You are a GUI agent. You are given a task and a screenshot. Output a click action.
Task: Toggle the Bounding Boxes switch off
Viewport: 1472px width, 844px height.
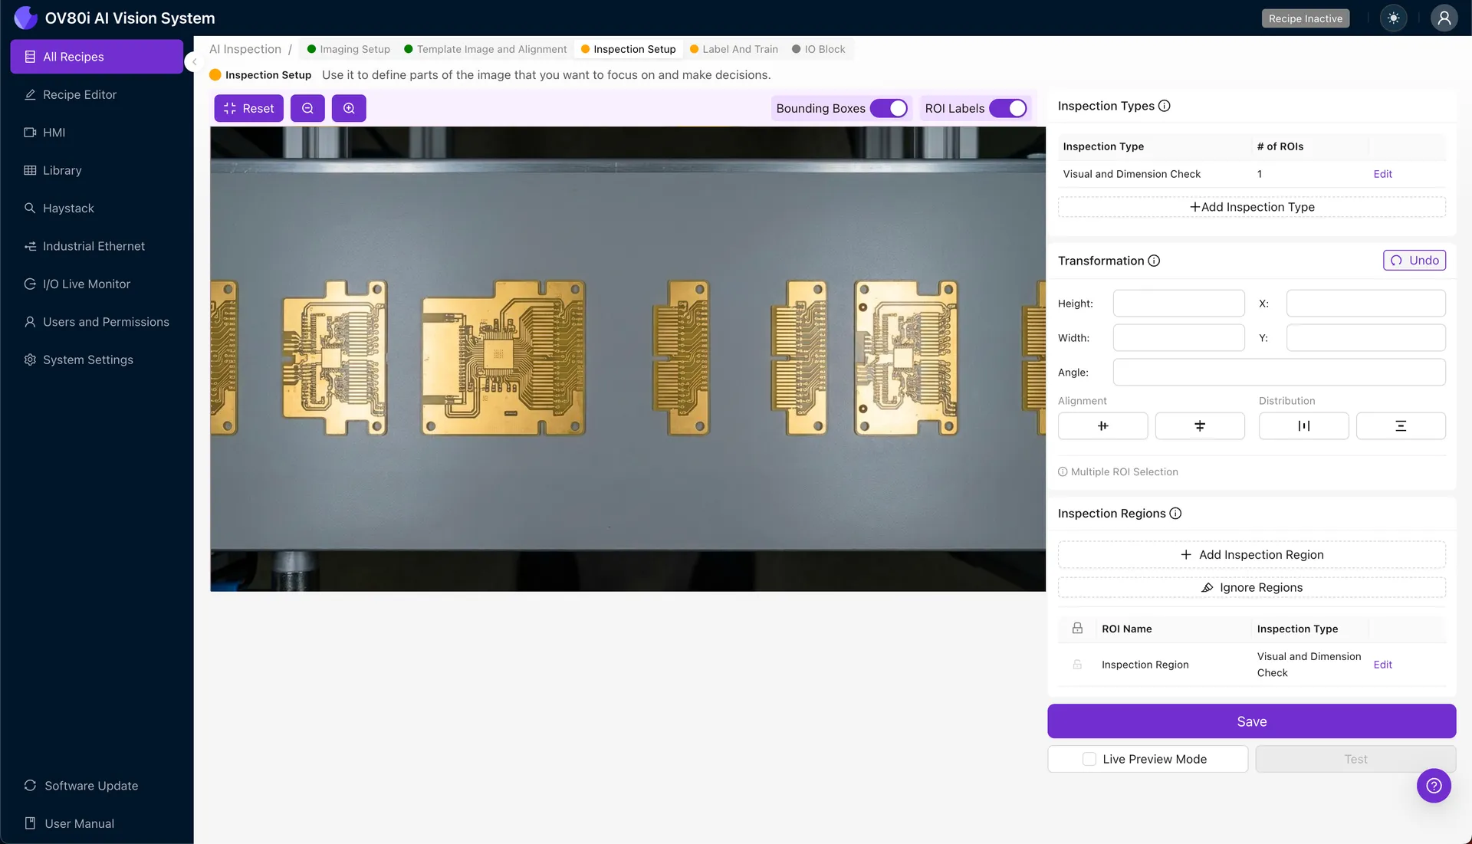tap(889, 108)
